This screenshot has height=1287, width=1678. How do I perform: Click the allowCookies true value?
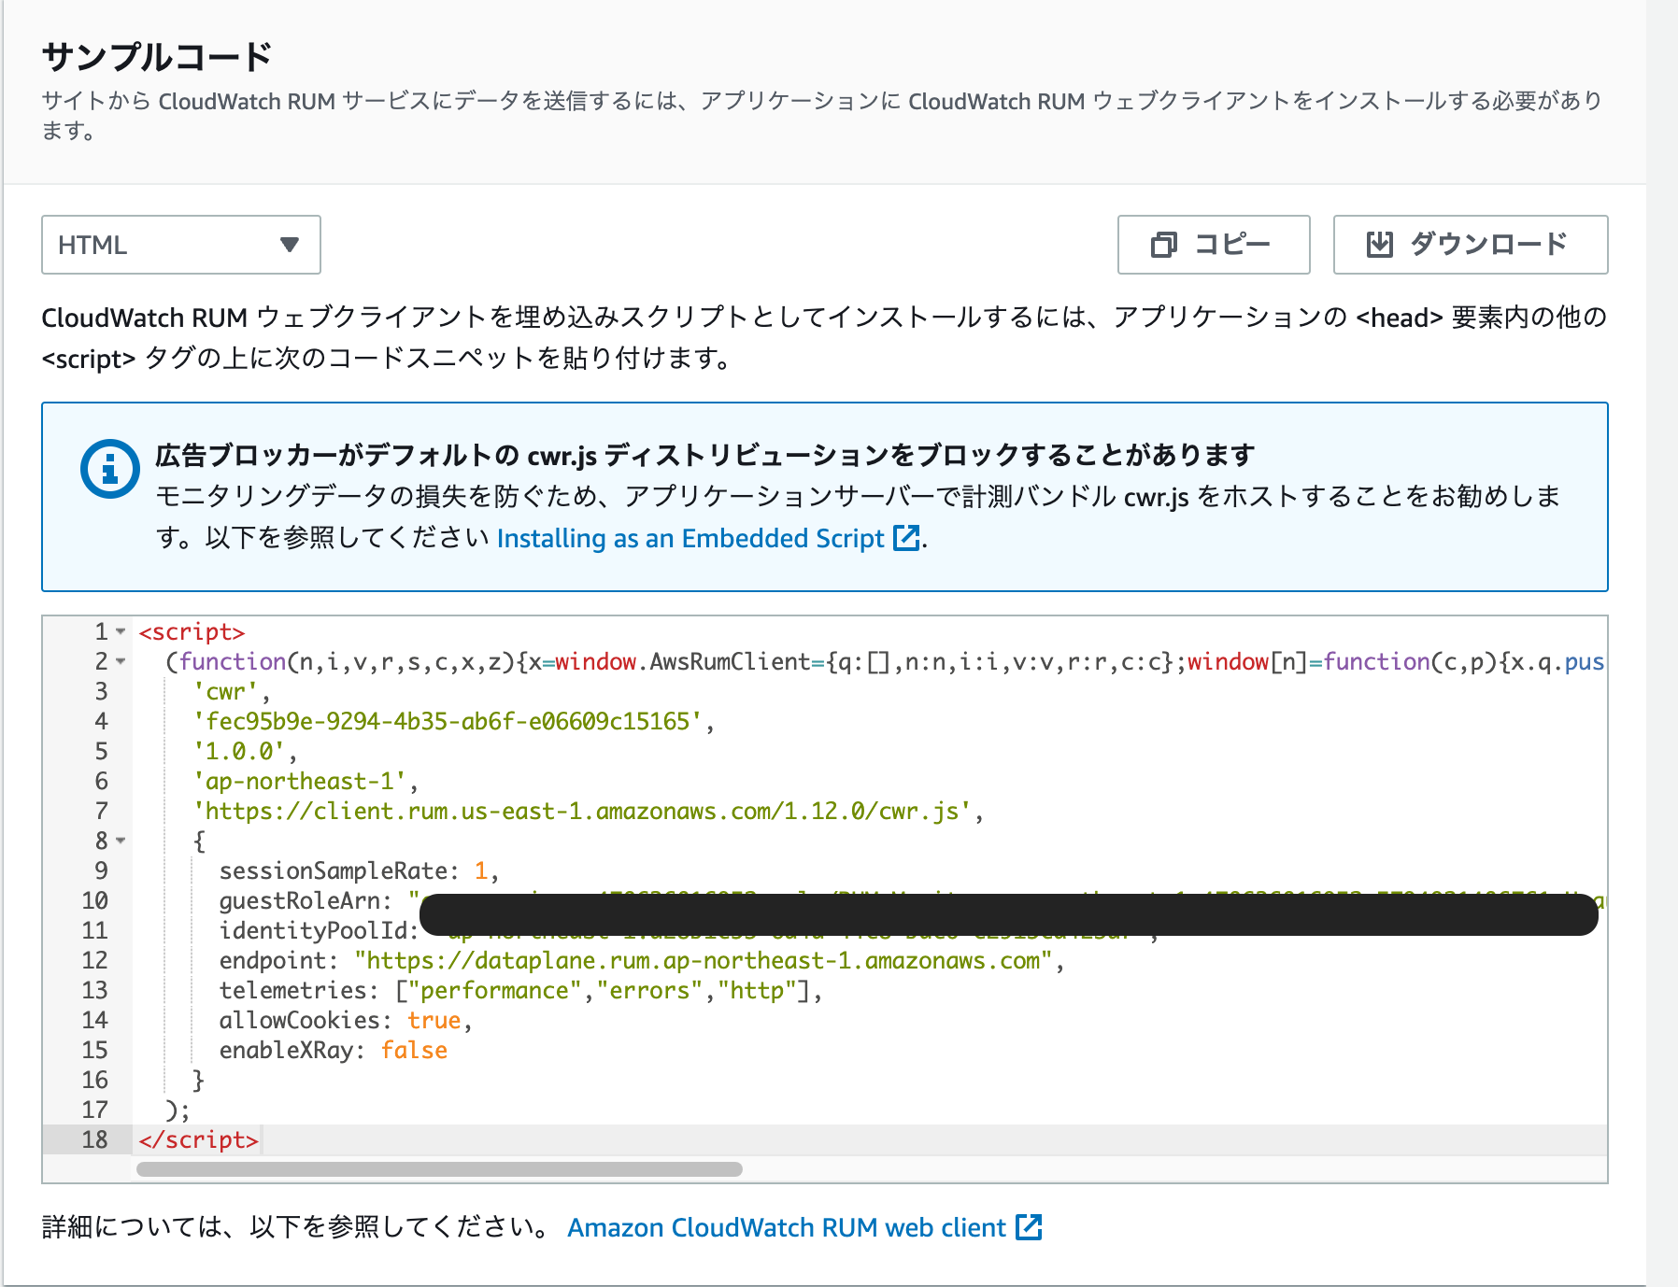click(x=434, y=1021)
